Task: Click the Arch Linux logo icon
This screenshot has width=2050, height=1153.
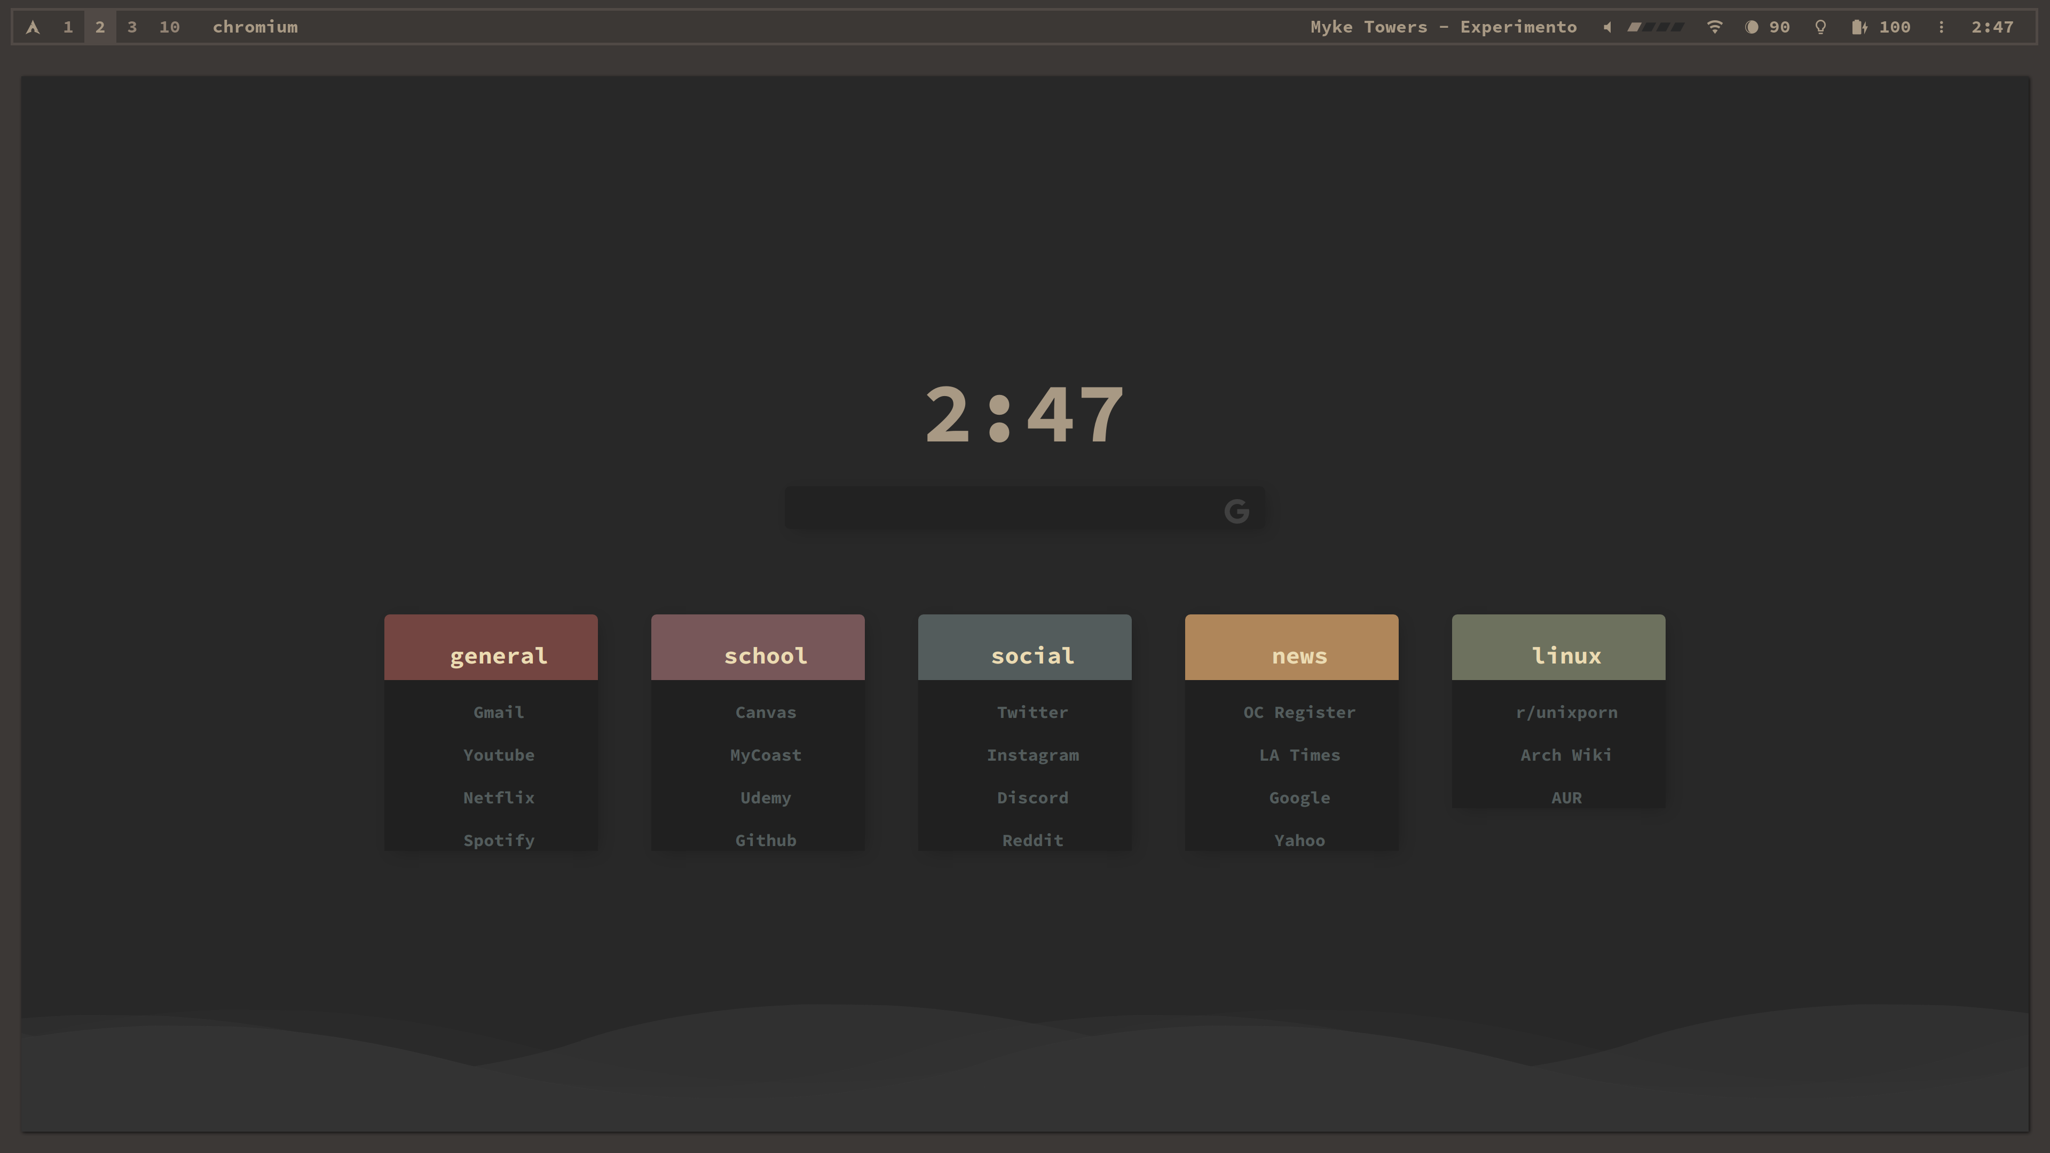Action: pos(33,27)
